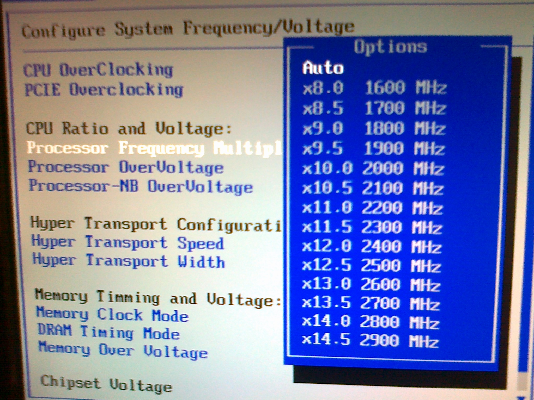534x400 pixels.
Task: Select Processor Frequency Multiplier item
Action: pos(154,148)
